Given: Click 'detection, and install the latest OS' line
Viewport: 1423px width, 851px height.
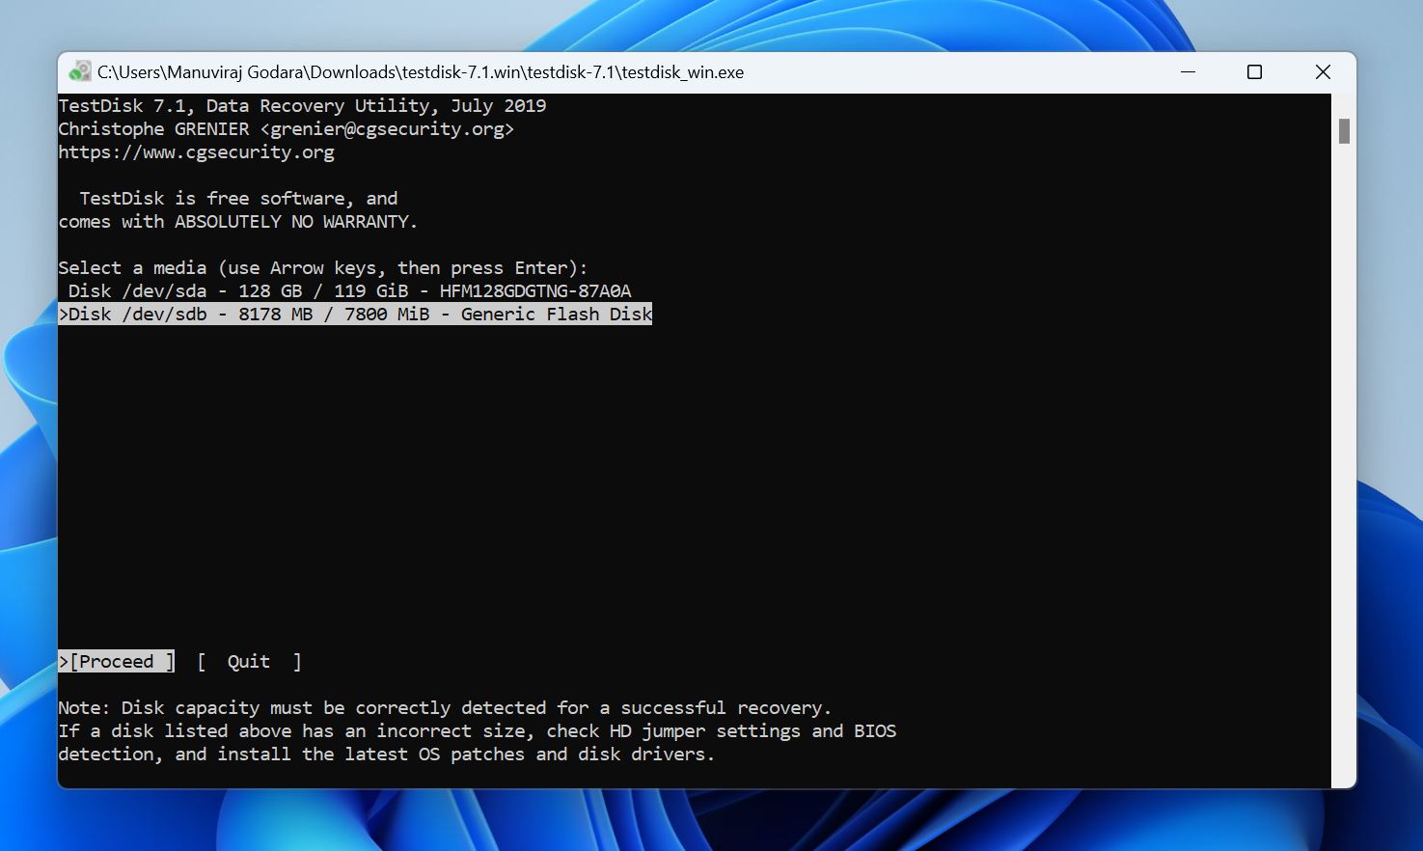Looking at the screenshot, I should click(387, 755).
